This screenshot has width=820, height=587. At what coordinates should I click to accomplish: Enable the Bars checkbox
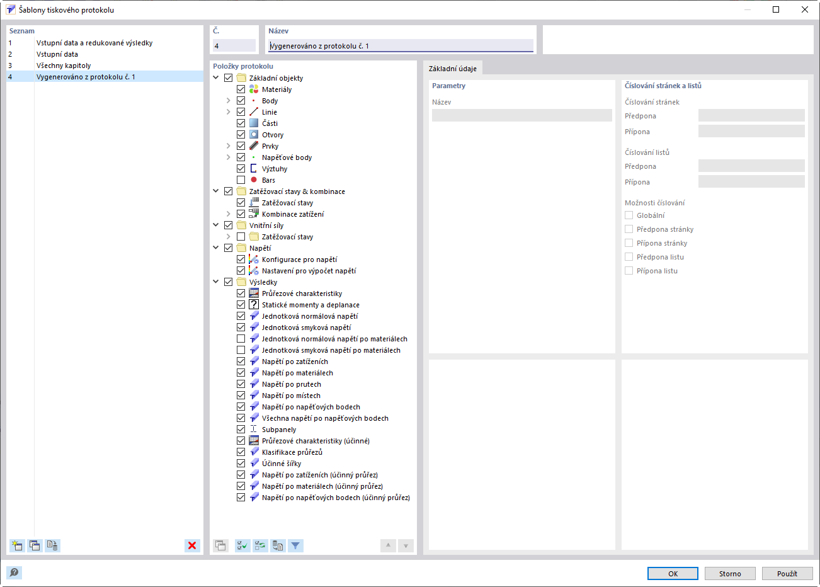click(241, 180)
